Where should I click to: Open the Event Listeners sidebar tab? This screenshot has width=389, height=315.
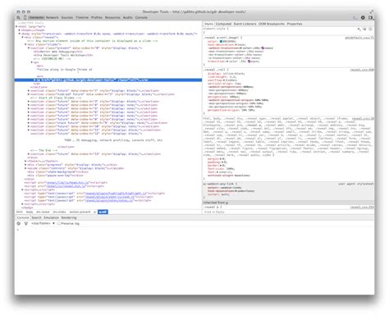pyautogui.click(x=245, y=24)
